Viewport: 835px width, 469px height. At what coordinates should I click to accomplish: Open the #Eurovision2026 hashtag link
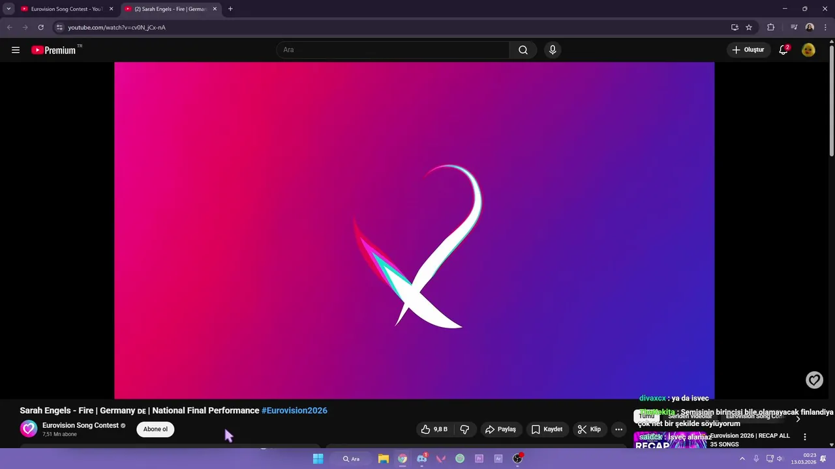(x=294, y=410)
